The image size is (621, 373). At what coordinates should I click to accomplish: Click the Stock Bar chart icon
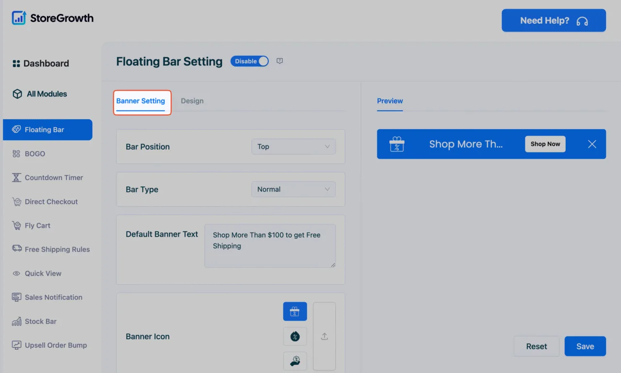(x=16, y=321)
